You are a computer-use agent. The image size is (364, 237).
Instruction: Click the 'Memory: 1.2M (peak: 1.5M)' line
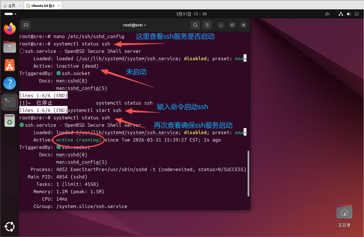(69, 192)
